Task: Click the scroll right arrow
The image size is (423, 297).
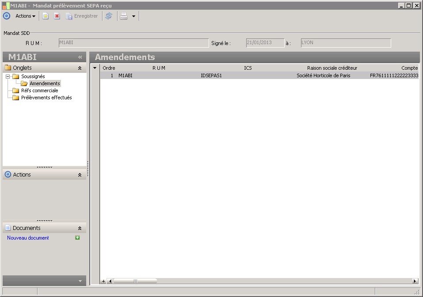Action: (x=415, y=281)
